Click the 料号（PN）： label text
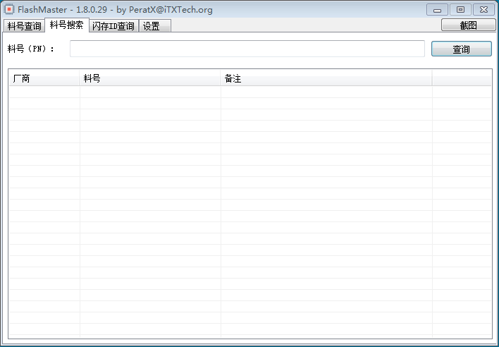499x347 pixels. (x=31, y=49)
